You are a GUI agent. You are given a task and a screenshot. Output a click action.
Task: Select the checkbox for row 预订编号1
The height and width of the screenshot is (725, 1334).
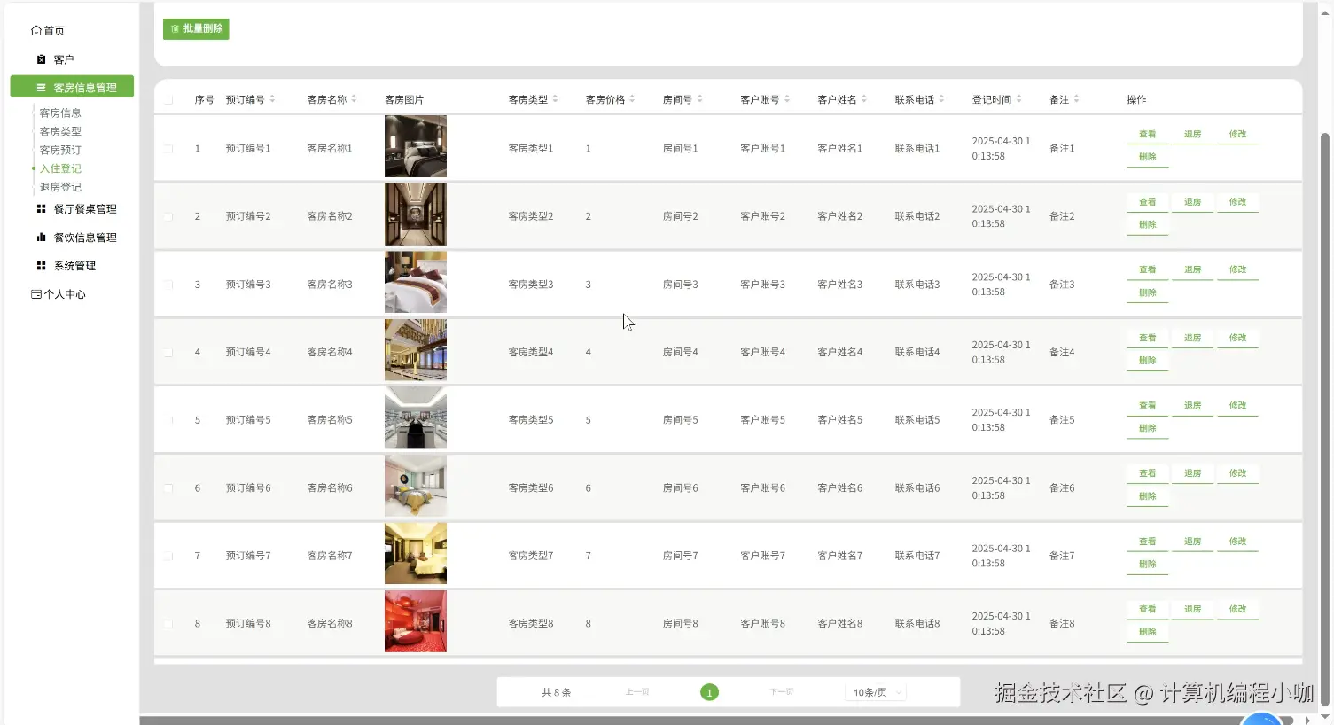[168, 149]
